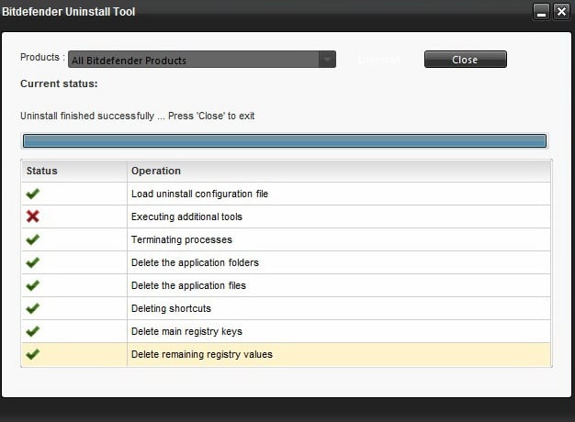The height and width of the screenshot is (422, 575).
Task: Select 'Delete the application folders' row text
Action: point(195,262)
